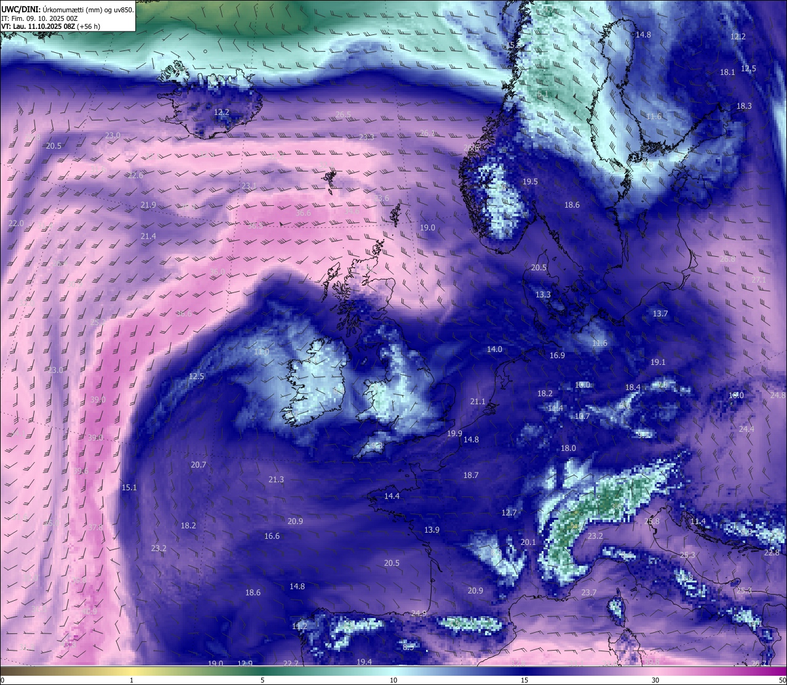
Task: Select the 22.7 map value
Action: pyautogui.click(x=291, y=663)
